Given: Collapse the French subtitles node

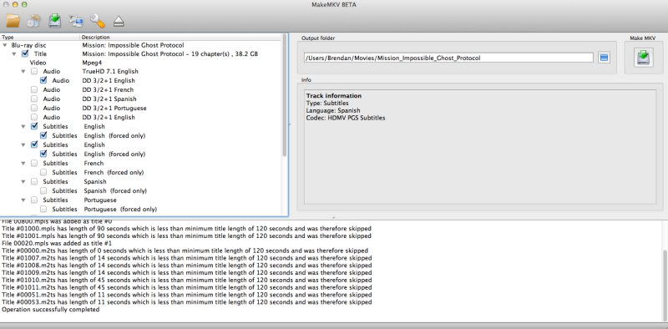Looking at the screenshot, I should 23,163.
